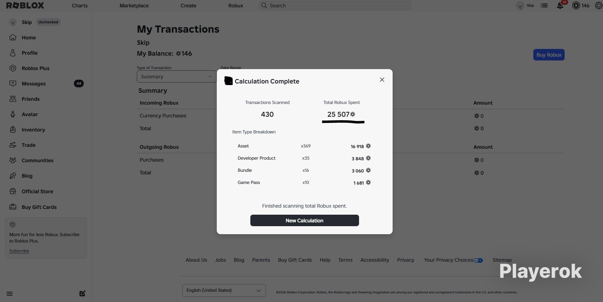The width and height of the screenshot is (603, 302).
Task: Collapse the sidebar with hamburger icon
Action: (10, 294)
